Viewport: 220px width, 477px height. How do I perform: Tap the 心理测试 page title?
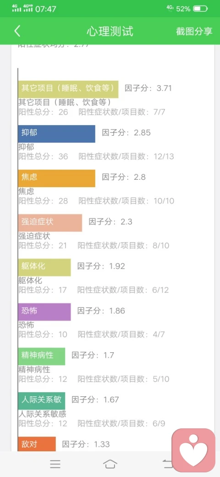[110, 31]
